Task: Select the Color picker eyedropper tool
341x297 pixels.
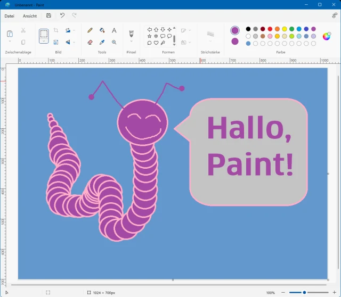Action: tap(102, 42)
